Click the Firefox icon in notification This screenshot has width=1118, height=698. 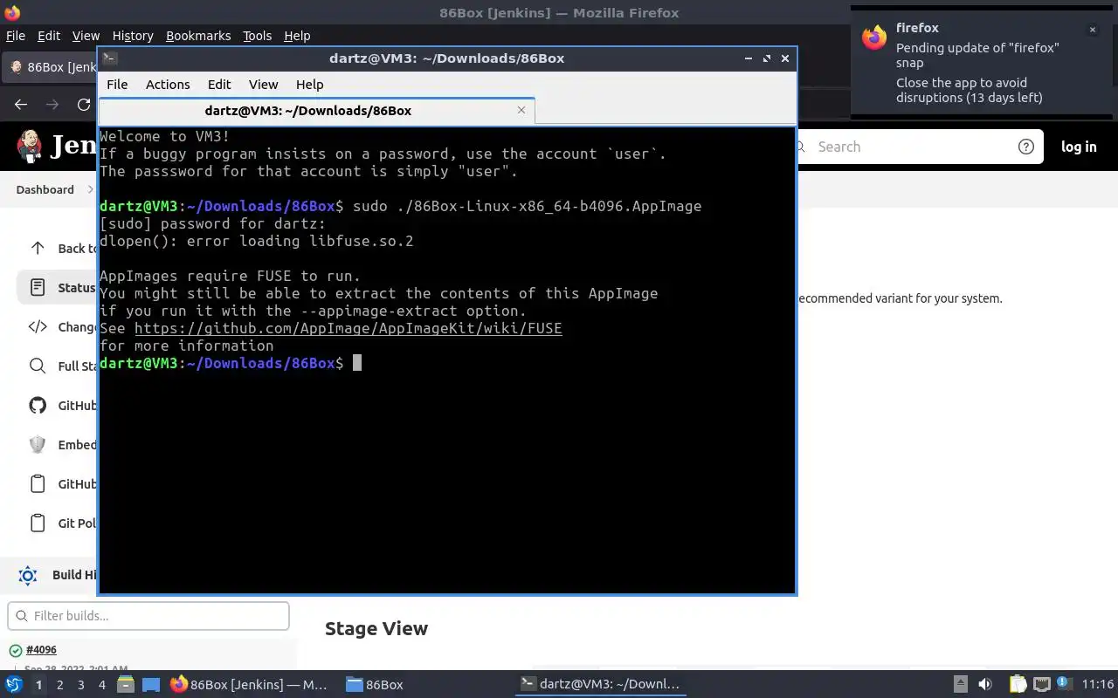pos(874,38)
